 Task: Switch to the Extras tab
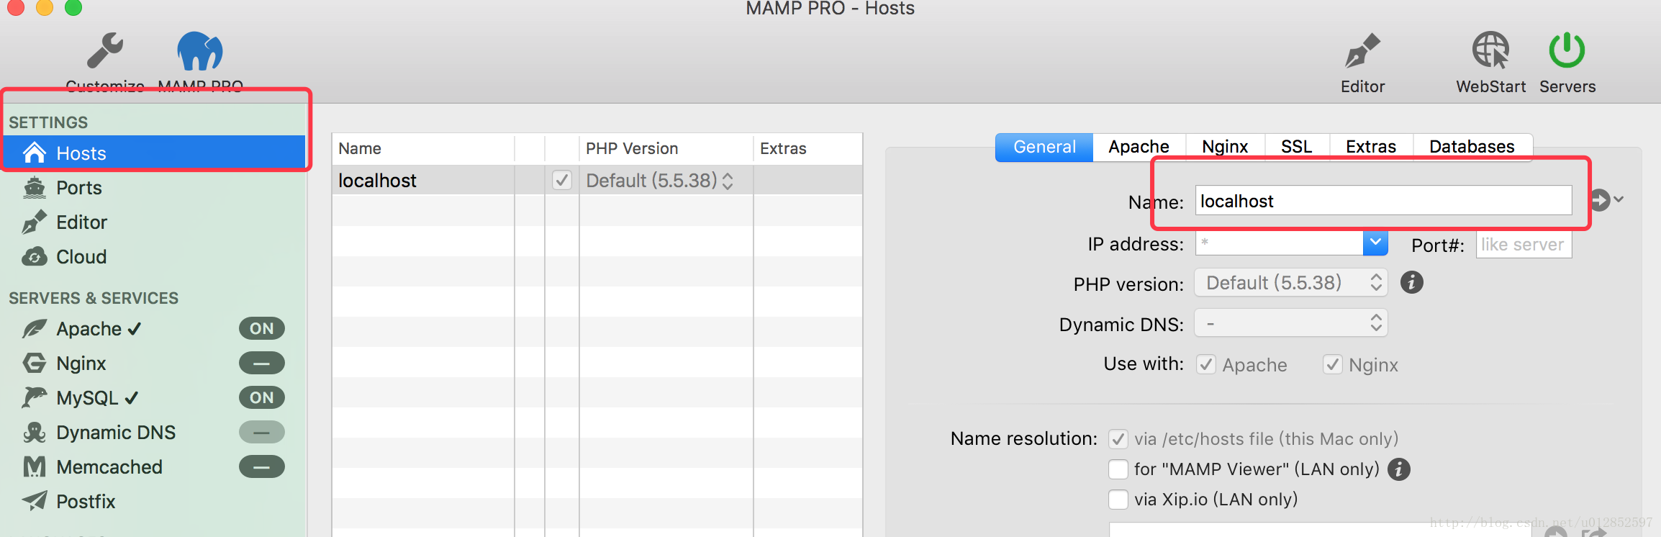(x=1371, y=147)
